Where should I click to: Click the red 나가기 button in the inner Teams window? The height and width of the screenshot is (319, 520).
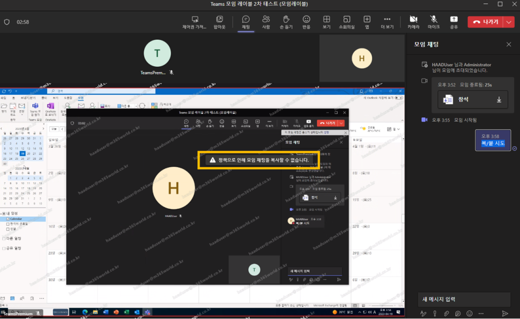[328, 123]
